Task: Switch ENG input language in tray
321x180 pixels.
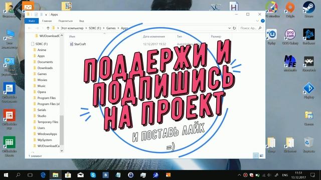Action: (x=285, y=175)
